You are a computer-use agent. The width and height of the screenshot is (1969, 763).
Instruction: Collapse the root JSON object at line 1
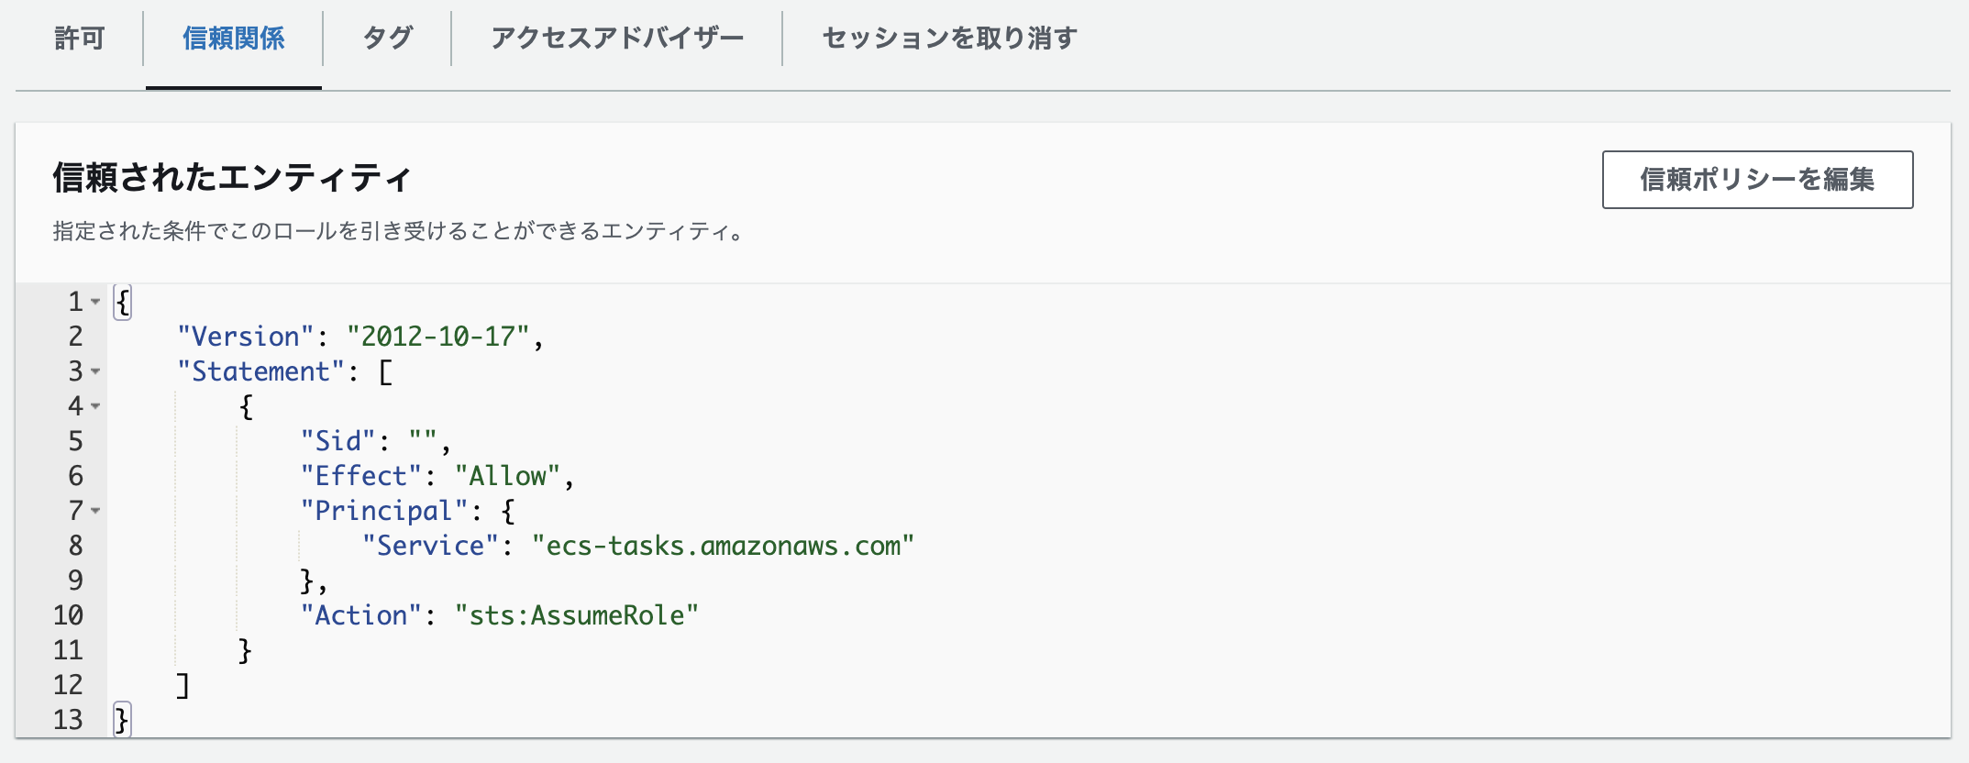94,303
